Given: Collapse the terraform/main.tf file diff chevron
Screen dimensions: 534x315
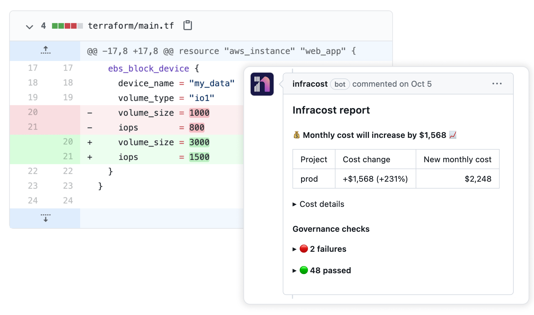Looking at the screenshot, I should [x=29, y=27].
